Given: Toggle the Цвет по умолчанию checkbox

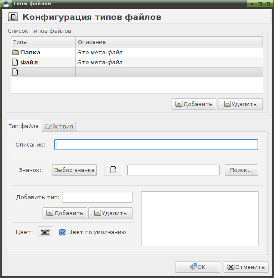Looking at the screenshot, I should (x=63, y=232).
